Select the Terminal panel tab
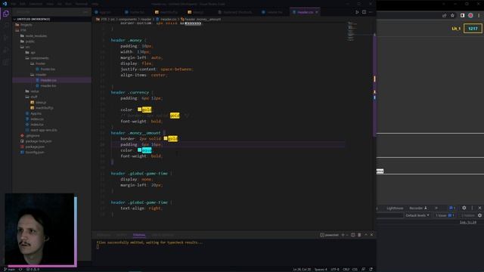The width and height of the screenshot is (484, 272). coord(139,235)
